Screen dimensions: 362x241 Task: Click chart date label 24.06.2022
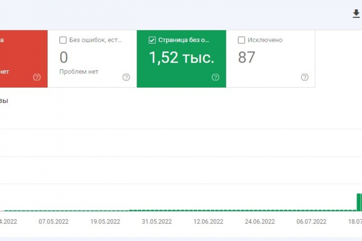pyautogui.click(x=260, y=222)
